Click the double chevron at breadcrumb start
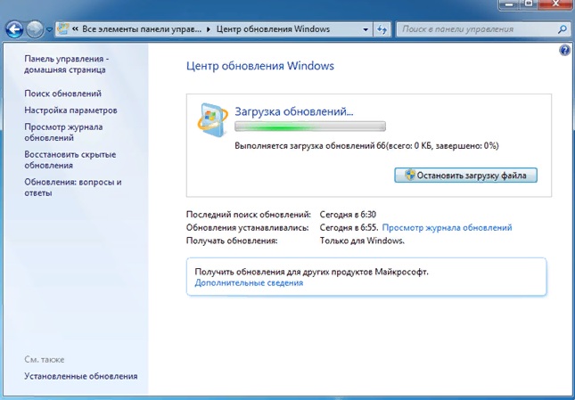Image resolution: width=575 pixels, height=400 pixels. click(75, 29)
